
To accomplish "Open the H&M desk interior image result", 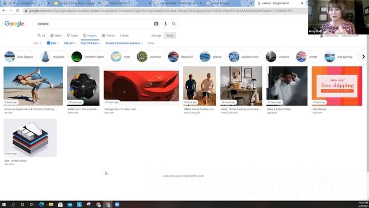I will (x=241, y=86).
